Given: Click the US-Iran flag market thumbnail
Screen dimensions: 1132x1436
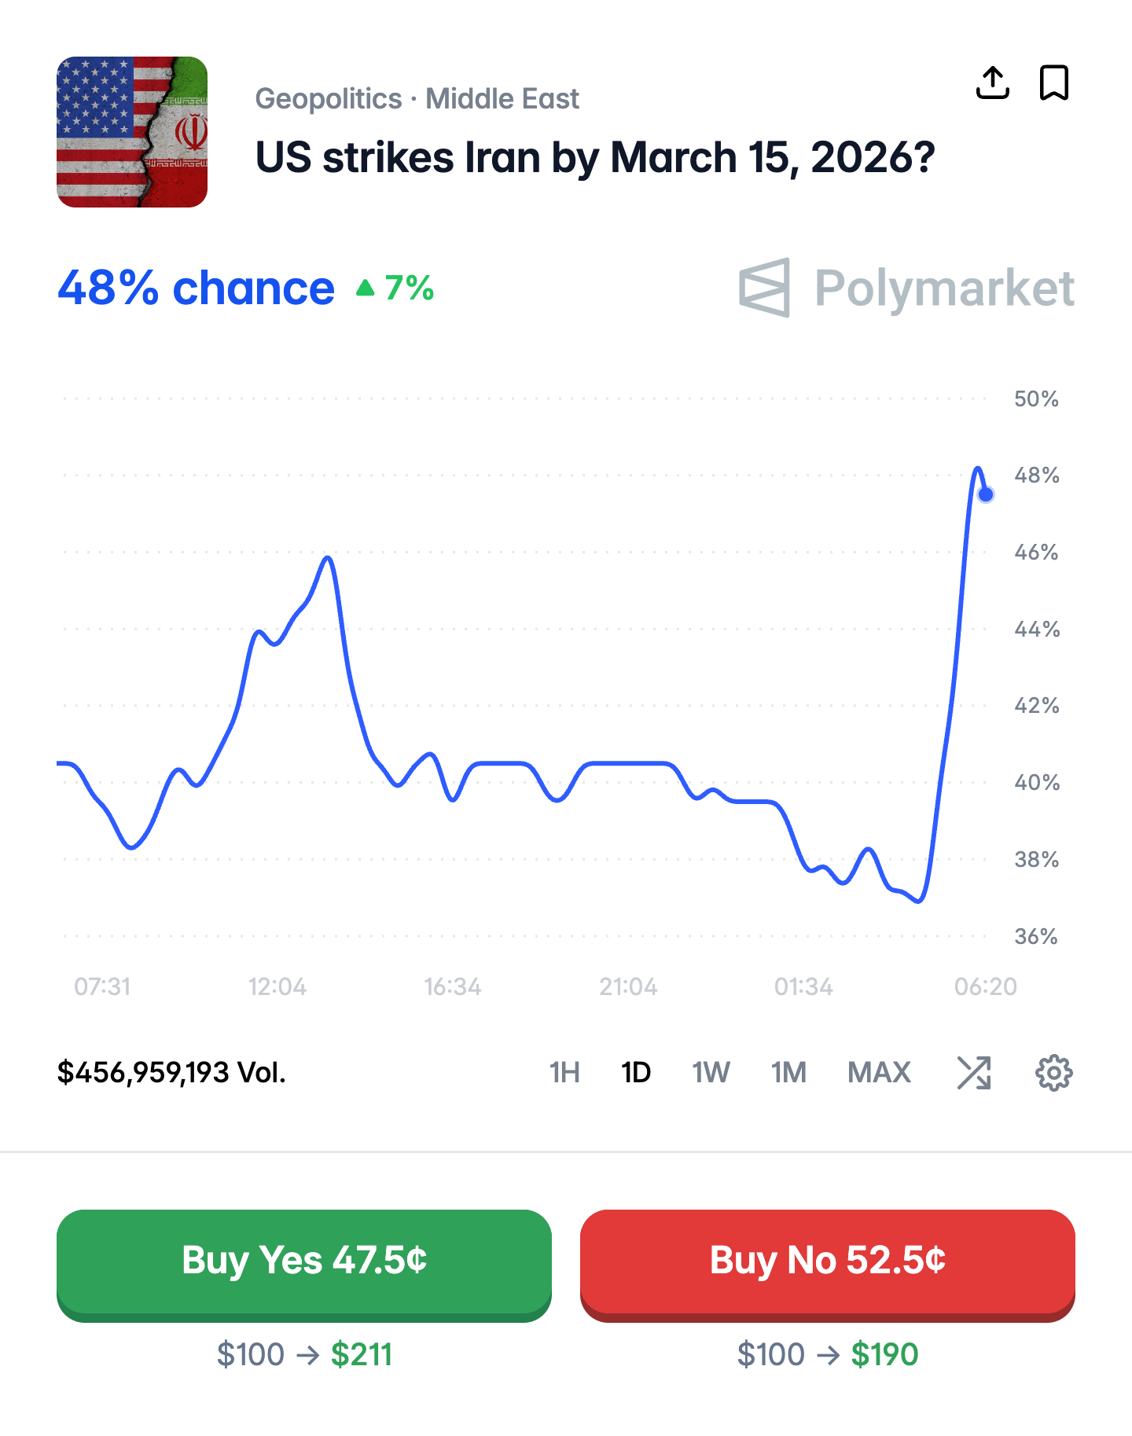Looking at the screenshot, I should click(132, 132).
